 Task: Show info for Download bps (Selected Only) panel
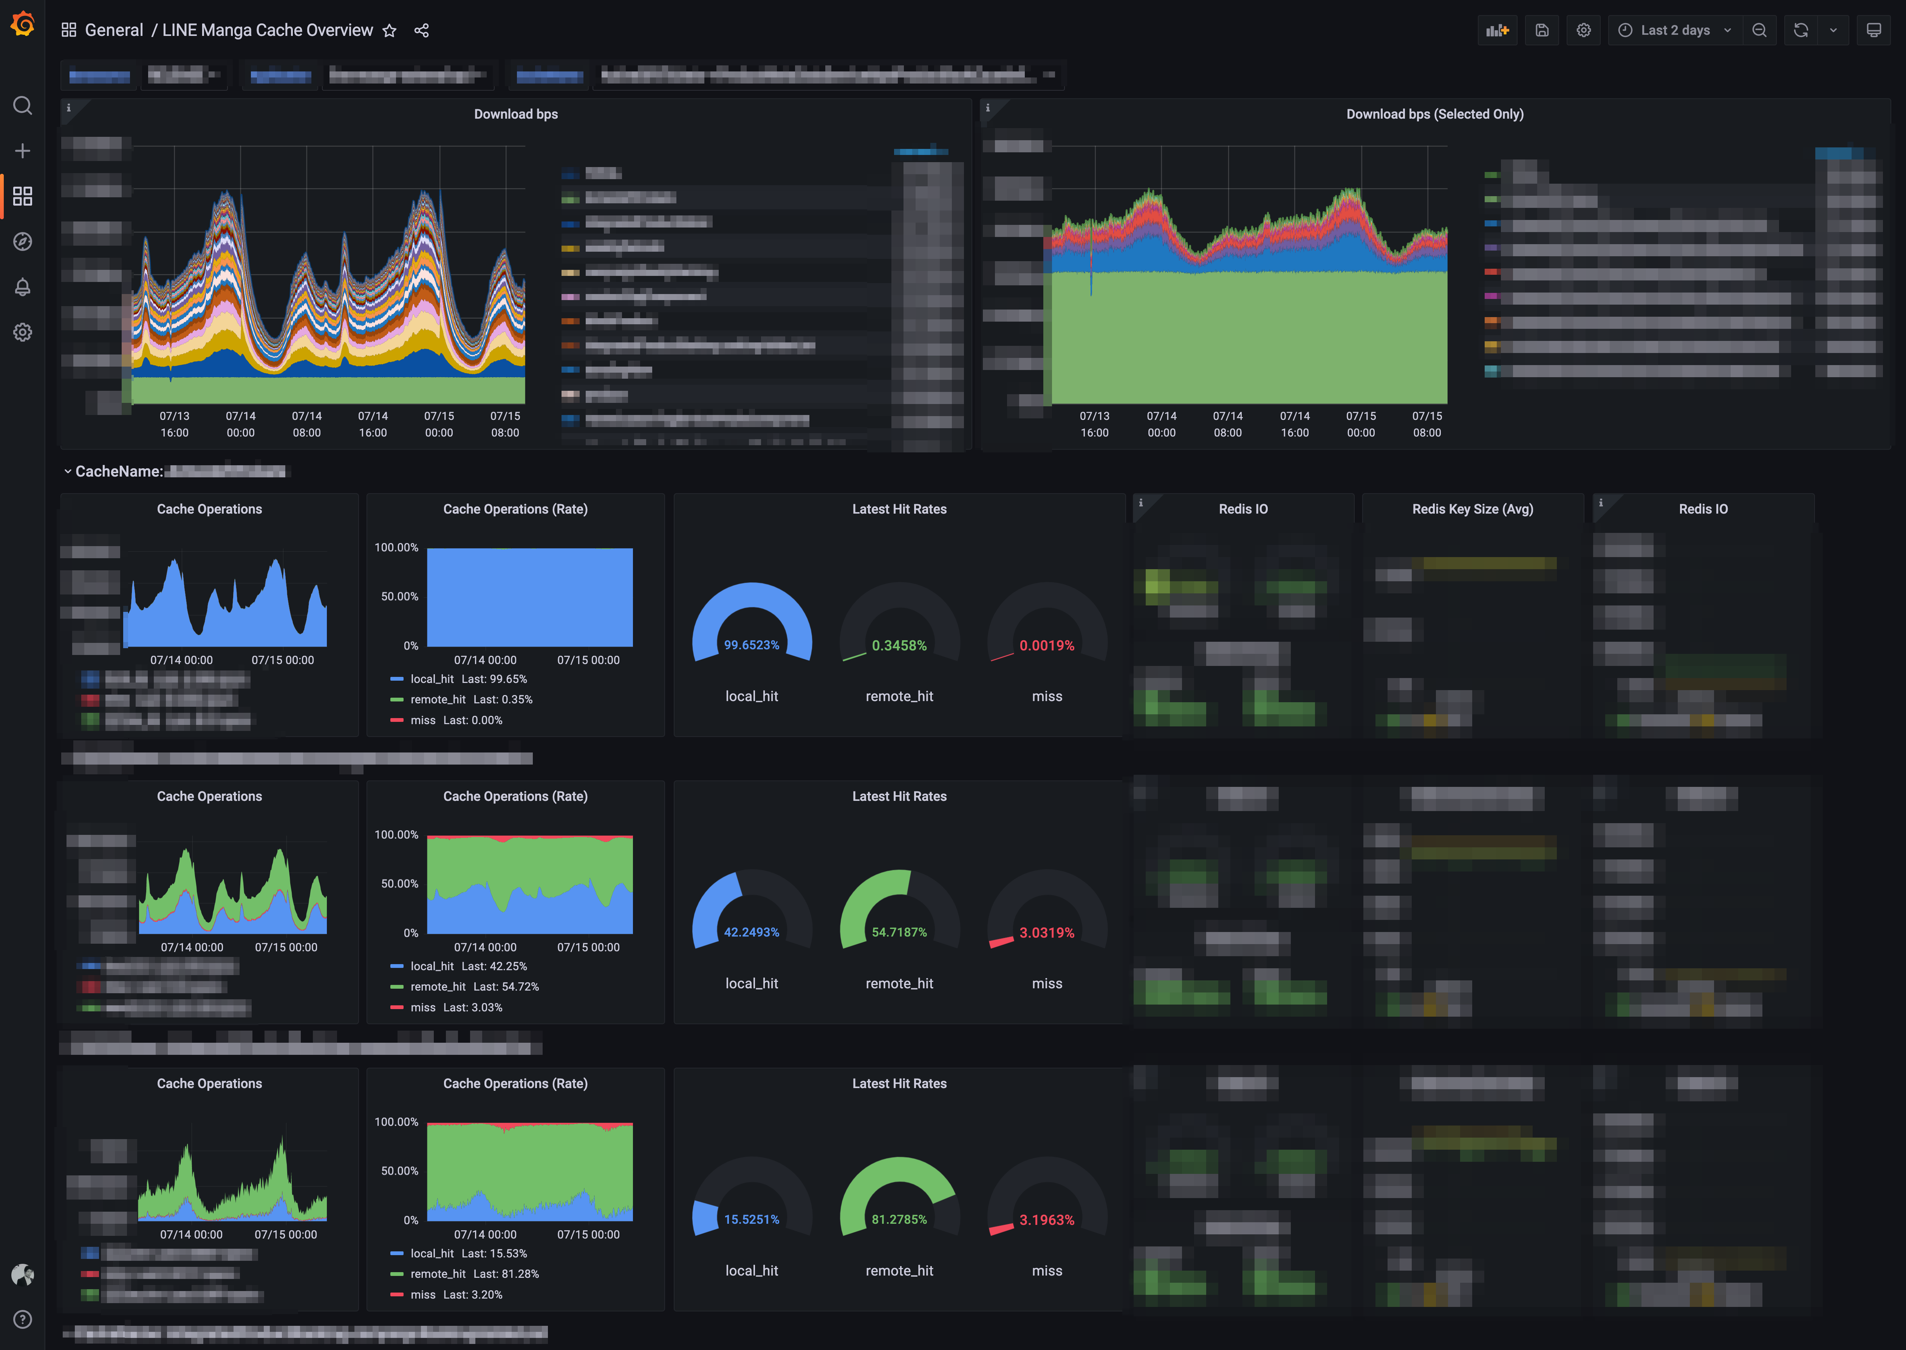pyautogui.click(x=987, y=108)
